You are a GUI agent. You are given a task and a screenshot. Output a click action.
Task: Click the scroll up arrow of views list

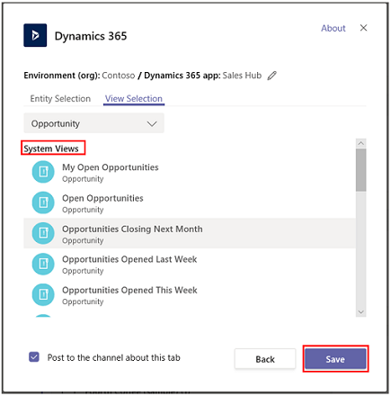(x=361, y=143)
